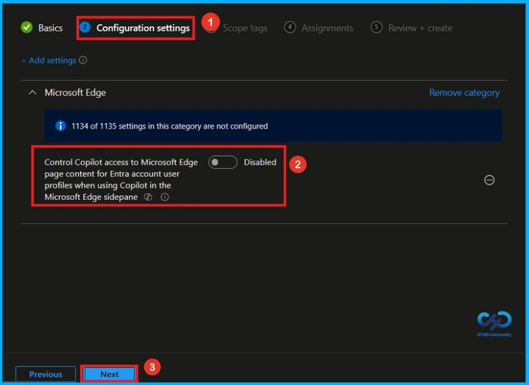Open the completed Basics step

coord(42,28)
